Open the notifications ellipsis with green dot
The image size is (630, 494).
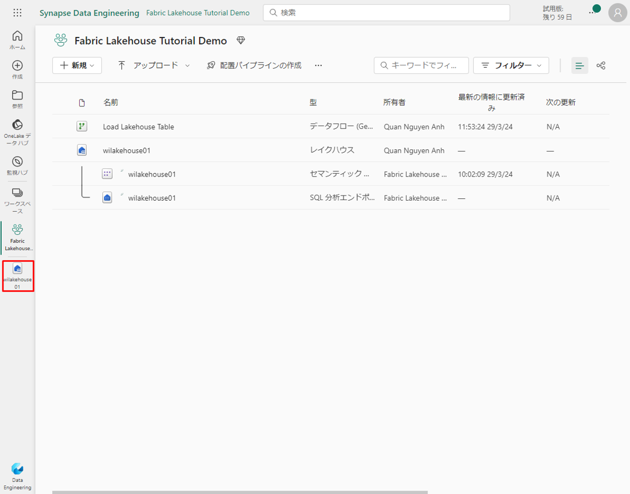point(594,11)
